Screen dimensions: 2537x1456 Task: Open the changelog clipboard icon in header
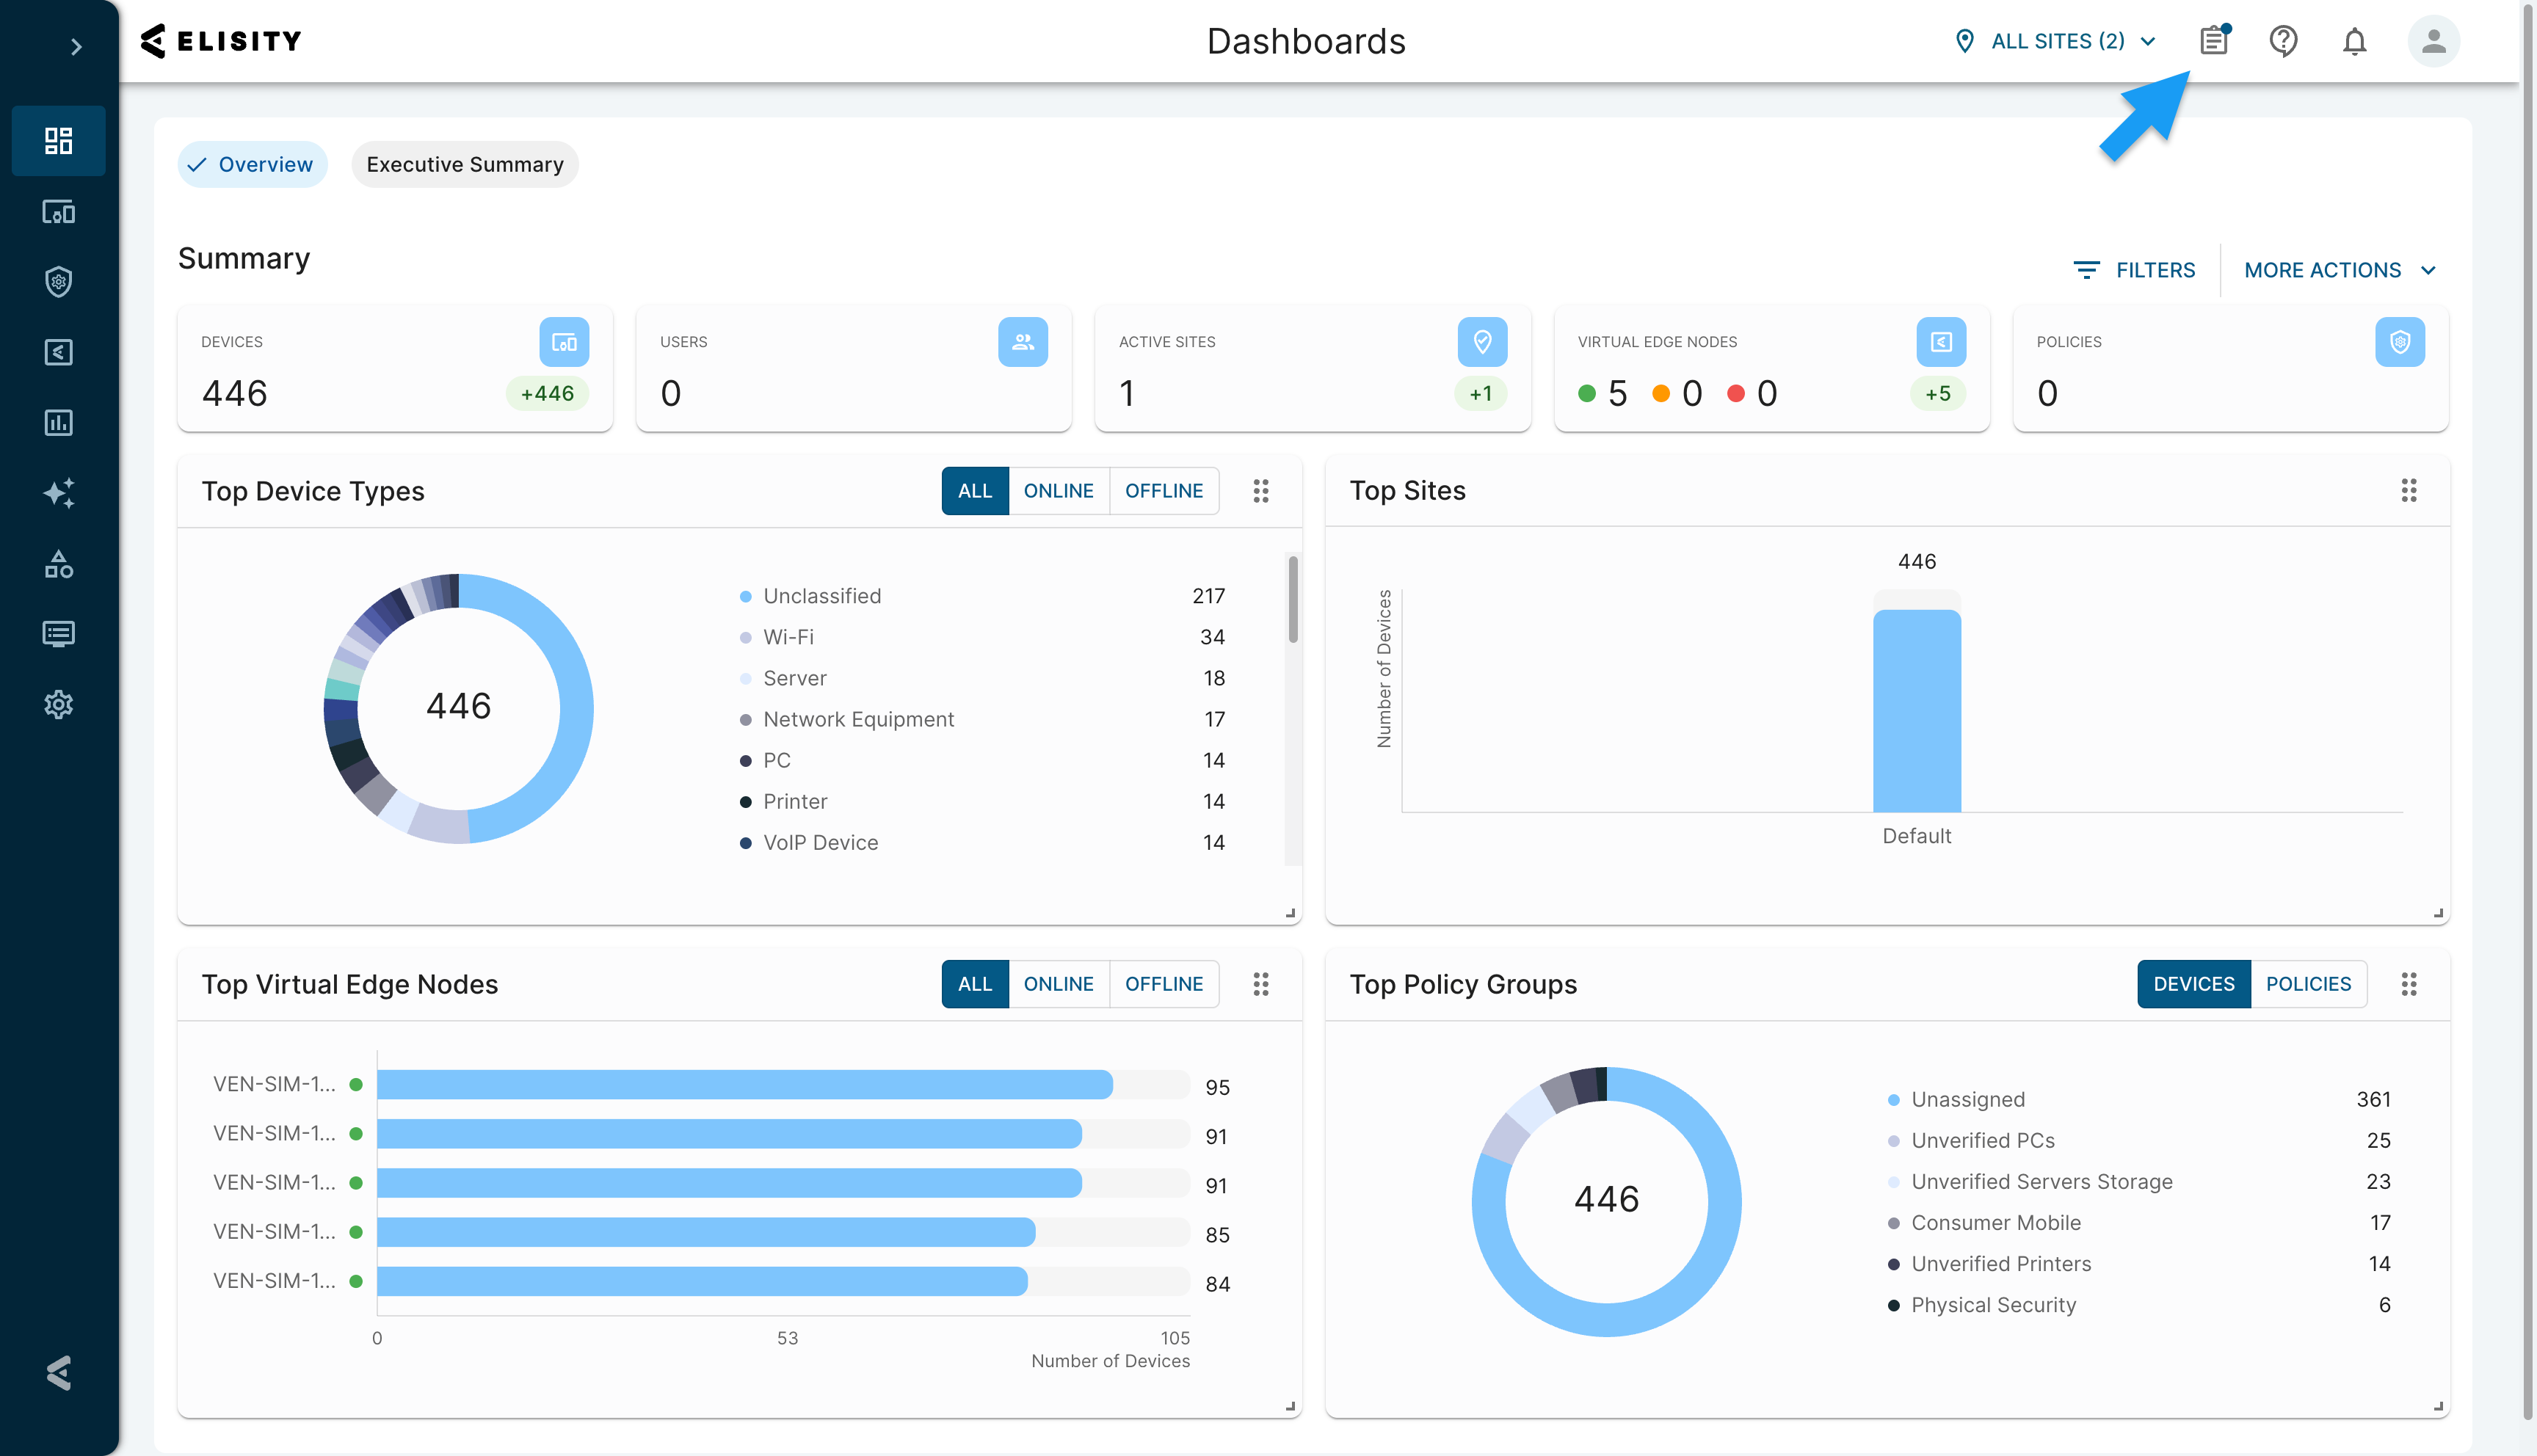(x=2213, y=41)
